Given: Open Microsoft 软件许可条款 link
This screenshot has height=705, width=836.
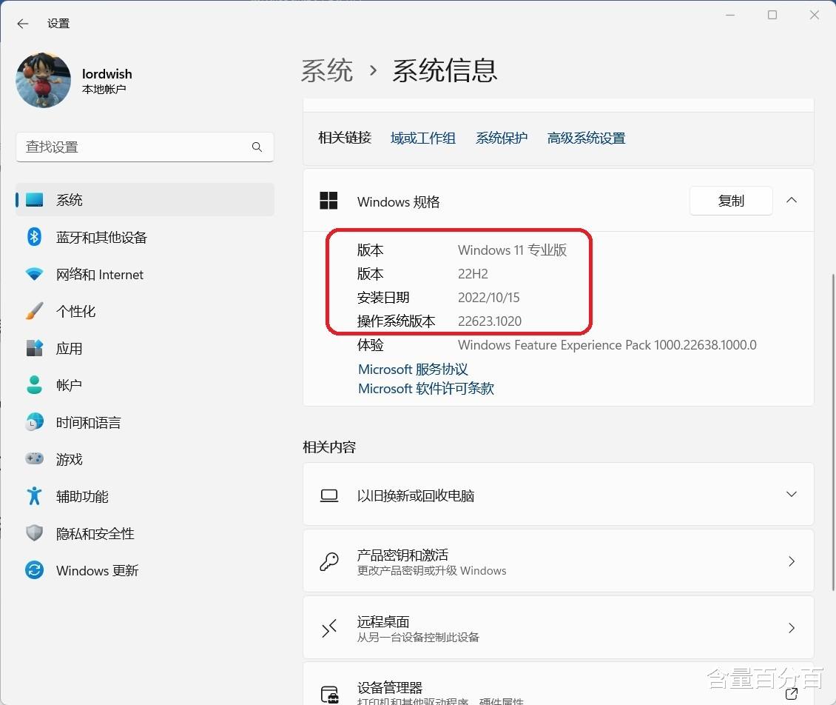Looking at the screenshot, I should click(426, 389).
